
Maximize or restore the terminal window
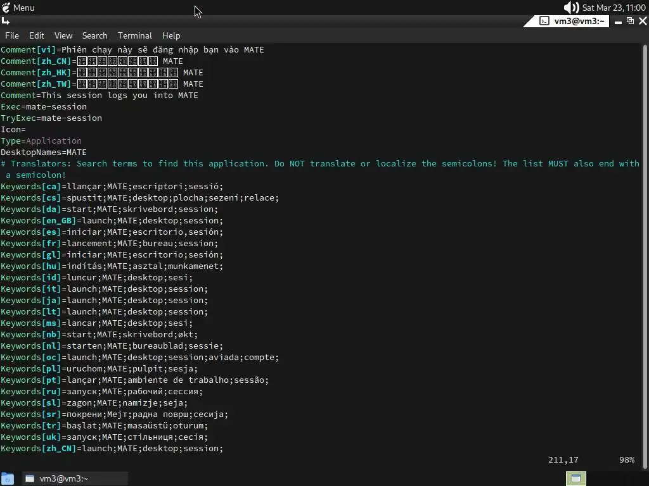[x=631, y=21]
